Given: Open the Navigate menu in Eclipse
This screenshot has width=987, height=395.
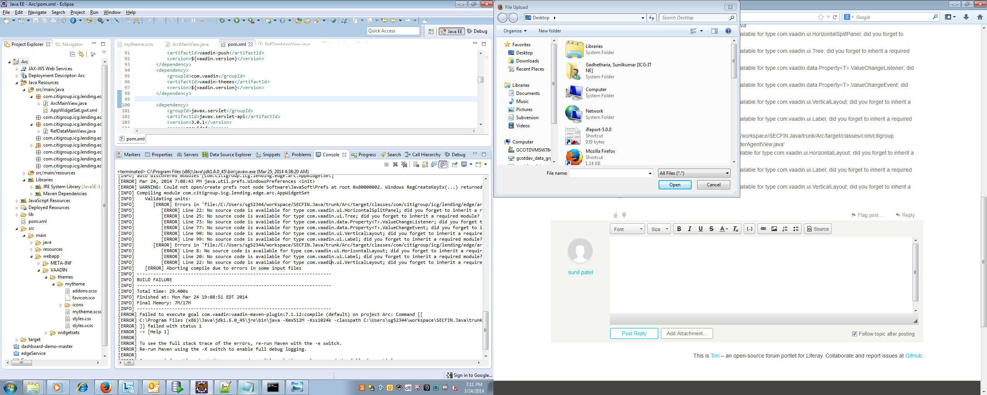Looking at the screenshot, I should click(37, 12).
